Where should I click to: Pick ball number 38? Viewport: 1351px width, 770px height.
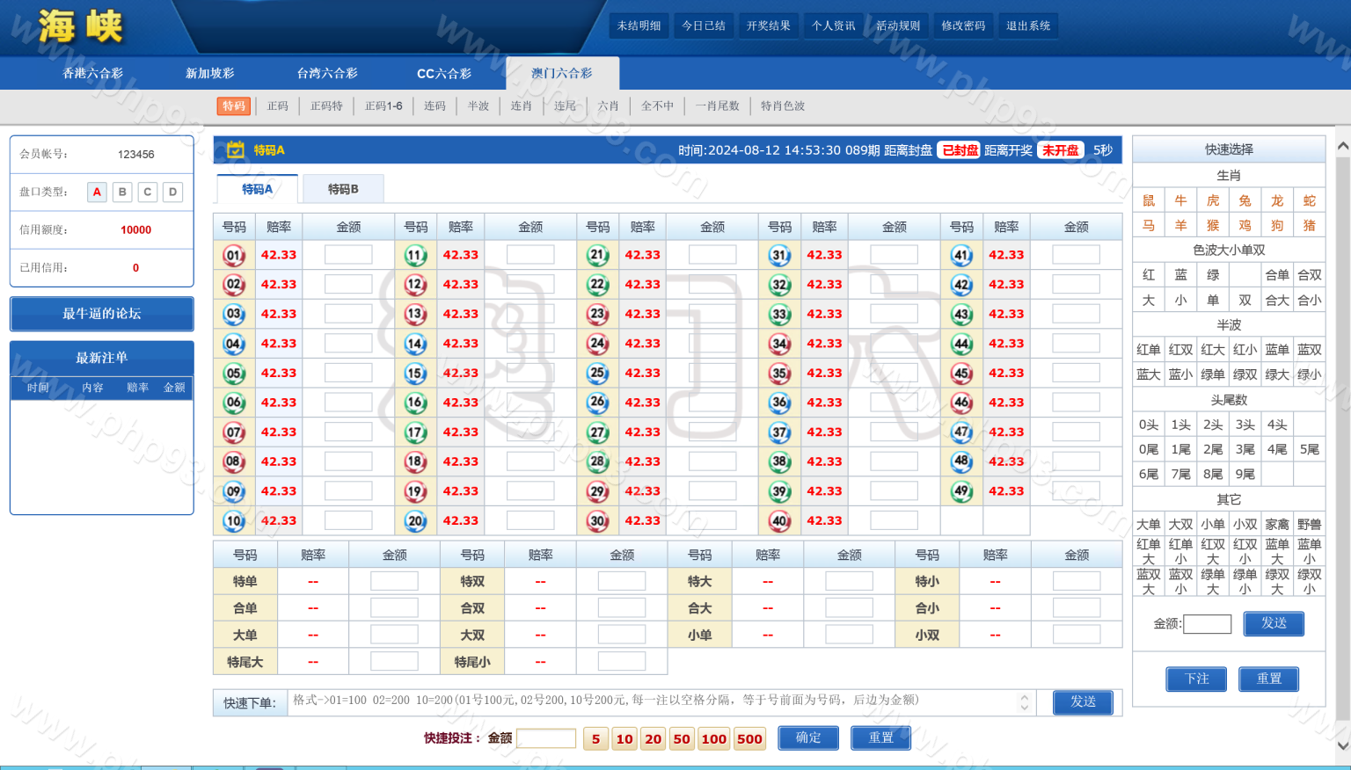pyautogui.click(x=780, y=462)
